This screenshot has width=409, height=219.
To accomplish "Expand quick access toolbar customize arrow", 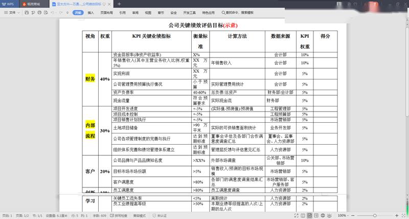I will tap(67, 12).
